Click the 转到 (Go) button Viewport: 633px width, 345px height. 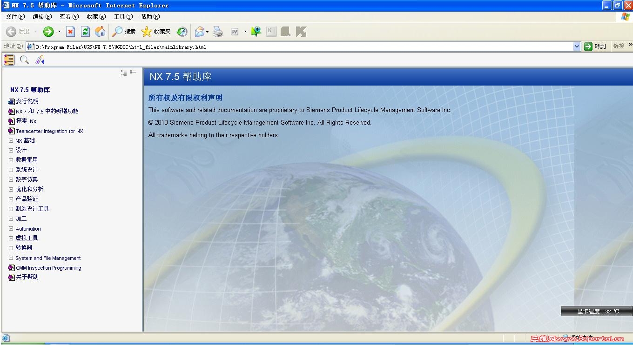[595, 46]
